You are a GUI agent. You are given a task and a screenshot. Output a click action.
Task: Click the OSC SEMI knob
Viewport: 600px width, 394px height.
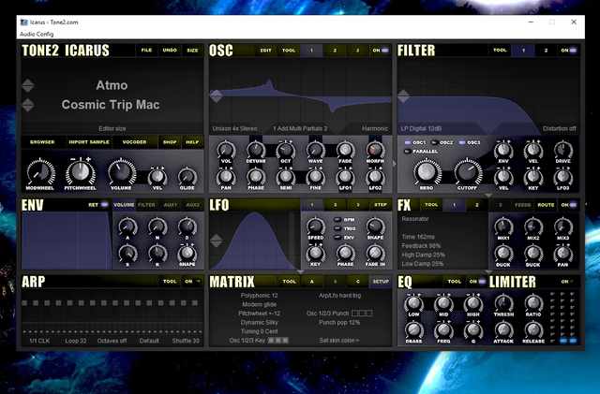[x=285, y=177]
